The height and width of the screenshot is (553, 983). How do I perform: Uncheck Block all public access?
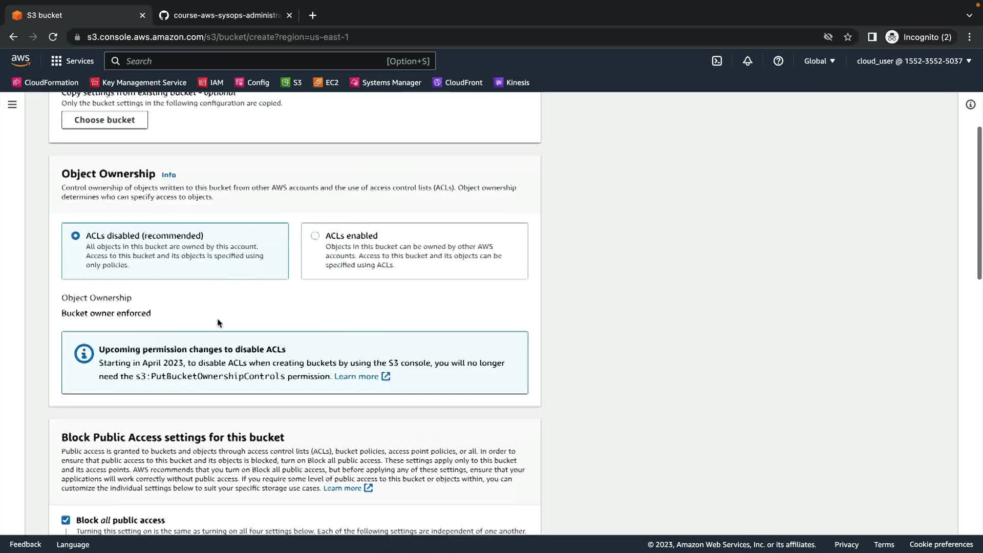[66, 520]
